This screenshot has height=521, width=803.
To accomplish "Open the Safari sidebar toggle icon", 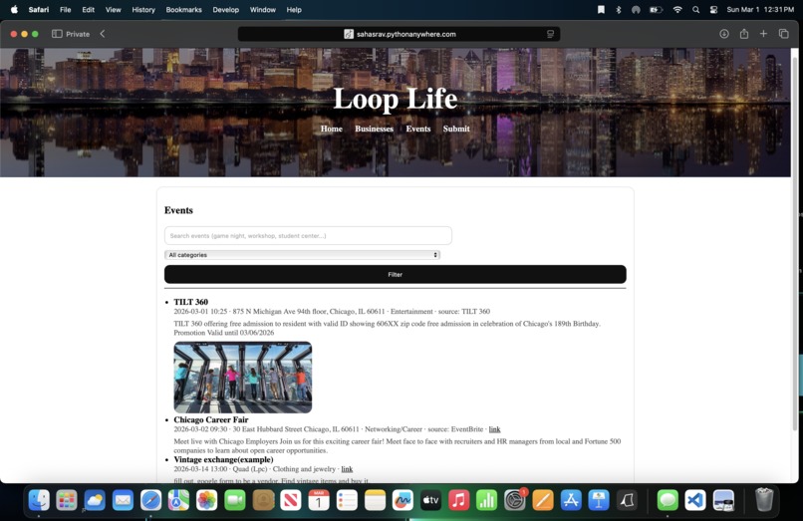I will pyautogui.click(x=57, y=34).
